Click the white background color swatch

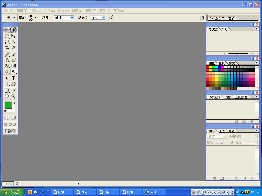[13, 110]
